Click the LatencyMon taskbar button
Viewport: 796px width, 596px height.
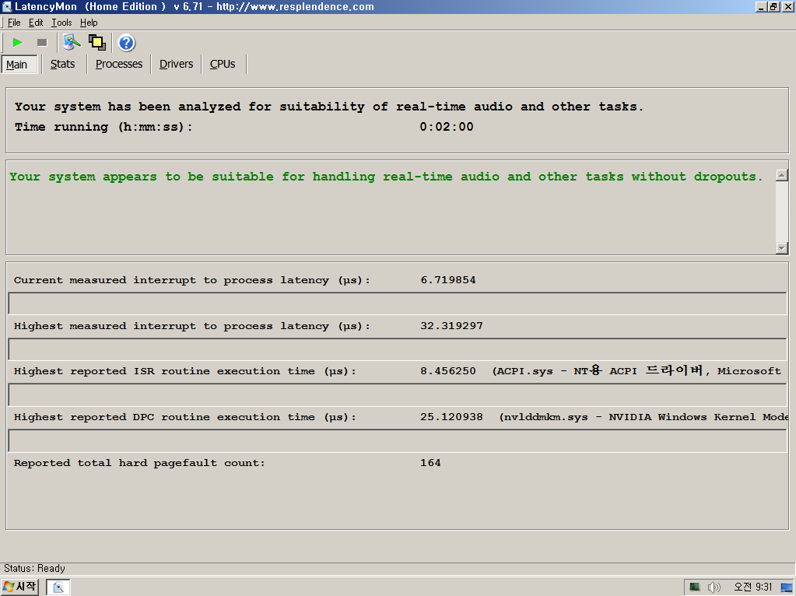[58, 587]
